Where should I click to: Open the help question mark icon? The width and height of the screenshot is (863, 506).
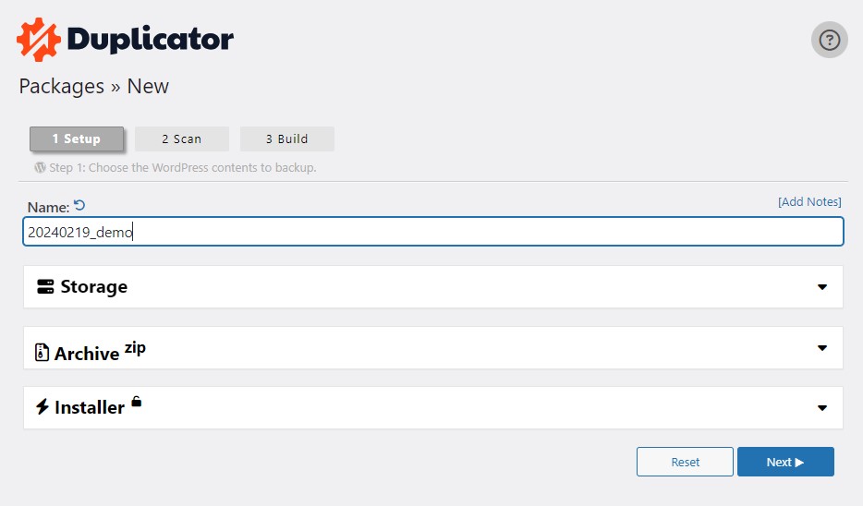[830, 40]
